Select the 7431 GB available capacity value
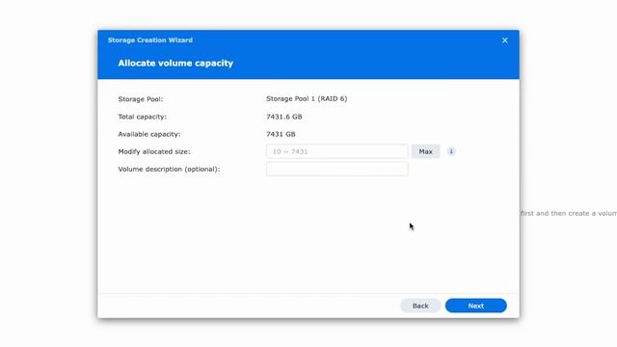Viewport: 617px width, 347px height. point(281,134)
